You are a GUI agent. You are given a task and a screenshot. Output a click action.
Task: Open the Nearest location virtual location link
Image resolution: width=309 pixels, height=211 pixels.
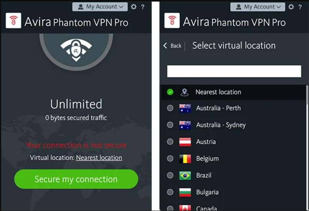(x=99, y=158)
